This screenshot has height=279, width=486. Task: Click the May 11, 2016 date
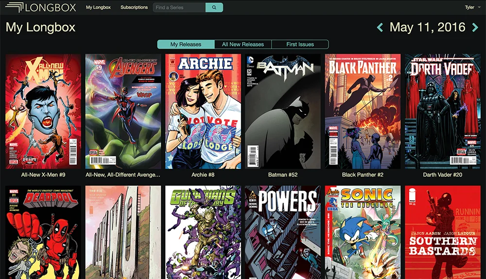(x=427, y=27)
